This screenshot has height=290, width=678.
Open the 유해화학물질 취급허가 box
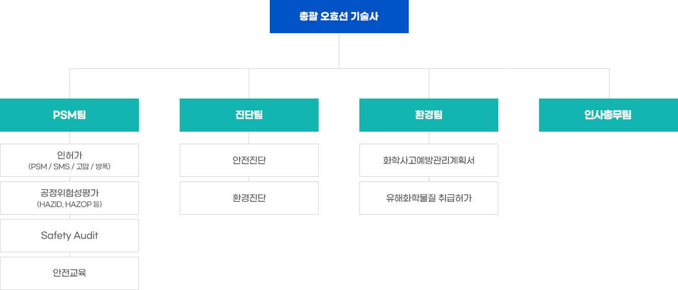[x=429, y=198]
